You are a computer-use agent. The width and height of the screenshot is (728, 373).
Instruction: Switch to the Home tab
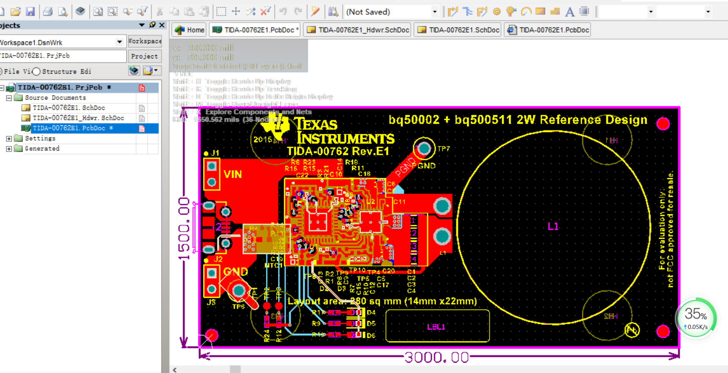pyautogui.click(x=189, y=30)
